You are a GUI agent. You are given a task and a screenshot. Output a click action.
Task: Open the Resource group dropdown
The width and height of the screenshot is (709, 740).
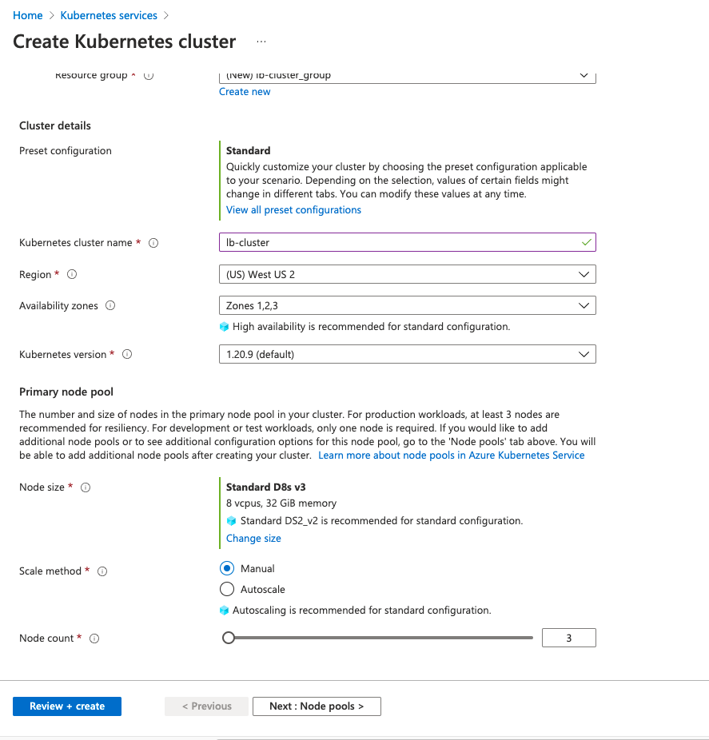408,77
